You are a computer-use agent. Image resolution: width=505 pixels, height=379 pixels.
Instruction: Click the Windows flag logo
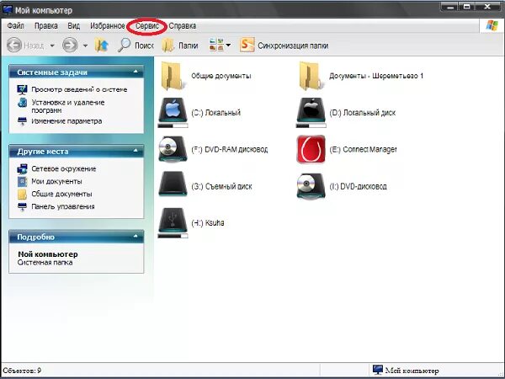pos(492,25)
